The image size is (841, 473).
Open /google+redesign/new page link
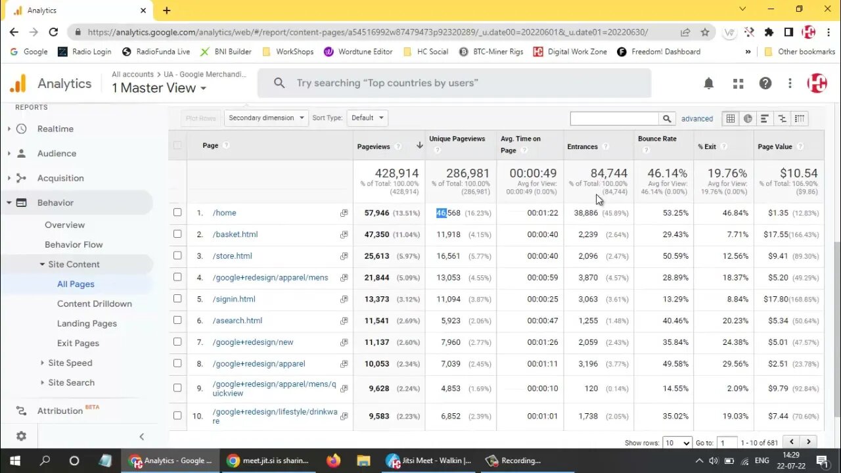click(x=253, y=342)
